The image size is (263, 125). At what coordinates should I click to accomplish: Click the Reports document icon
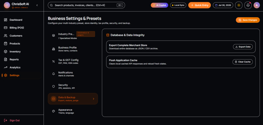pos(6,59)
